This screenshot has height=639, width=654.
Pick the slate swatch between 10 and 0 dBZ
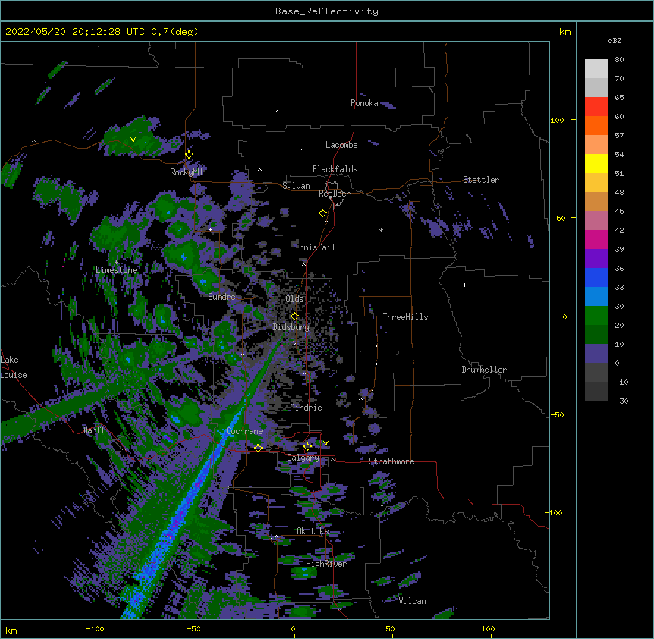pyautogui.click(x=596, y=354)
